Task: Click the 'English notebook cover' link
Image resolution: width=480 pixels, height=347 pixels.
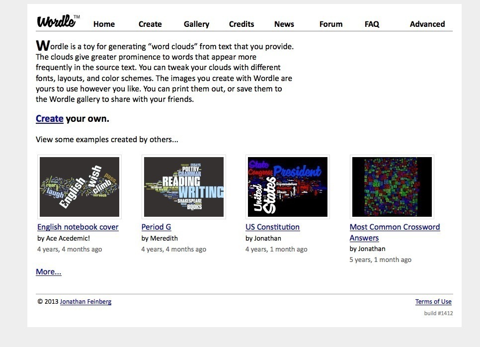Action: pyautogui.click(x=78, y=227)
